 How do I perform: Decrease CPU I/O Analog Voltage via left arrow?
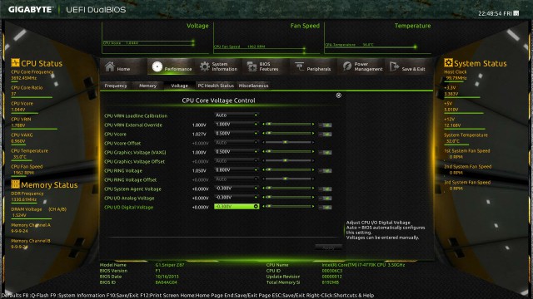[x=263, y=198]
